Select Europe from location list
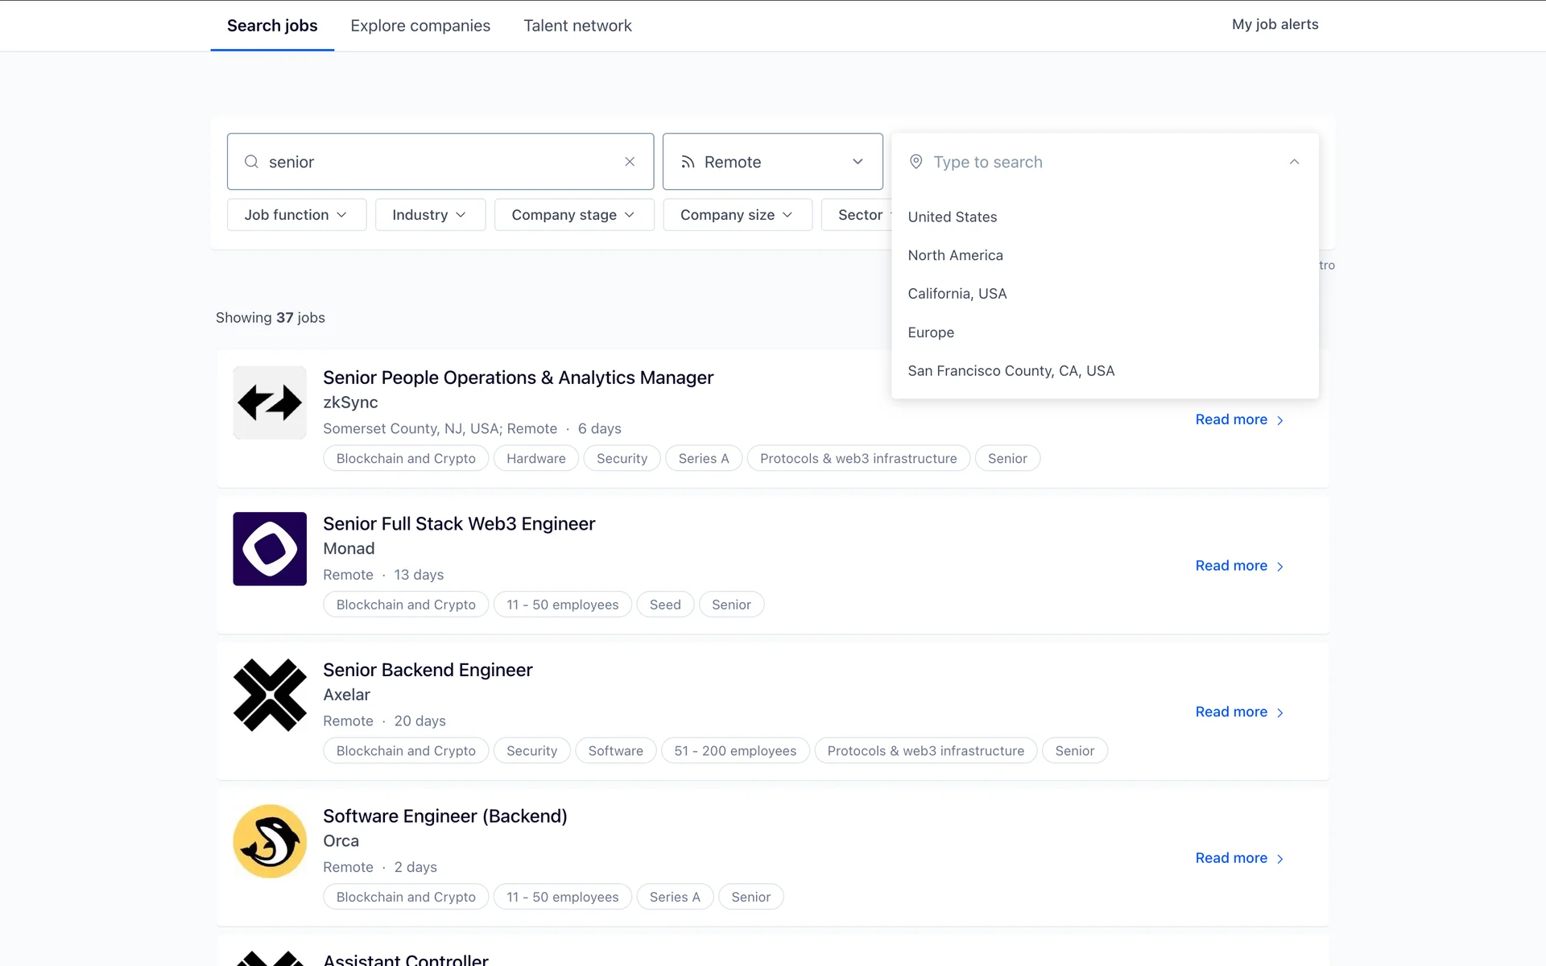 click(931, 332)
